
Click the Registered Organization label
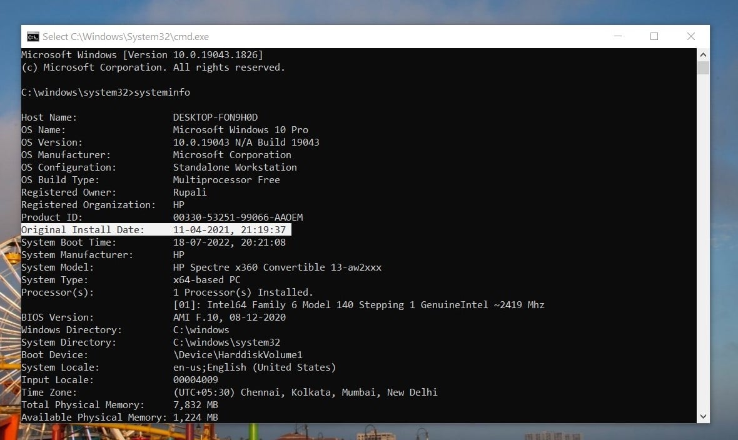coord(88,205)
